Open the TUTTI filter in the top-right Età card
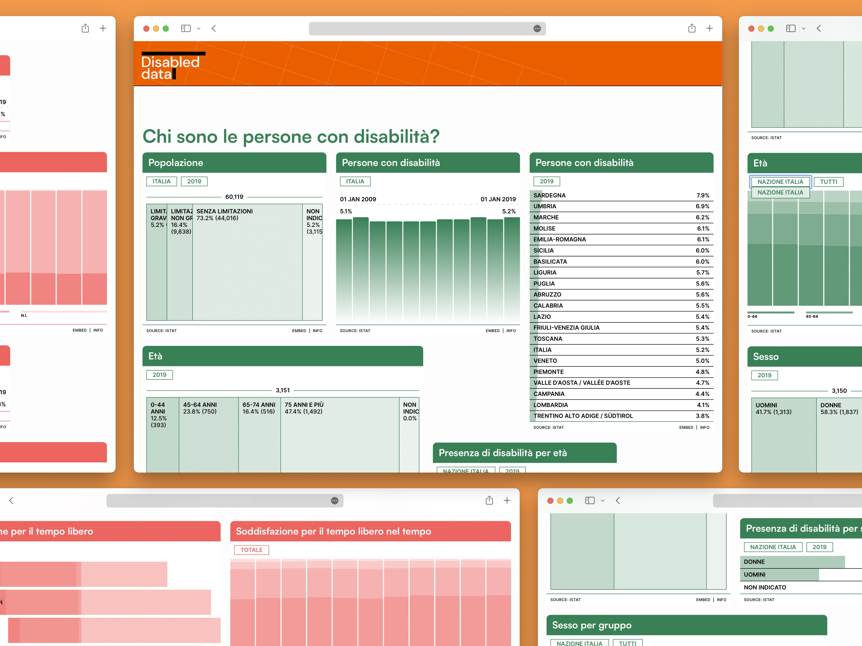 tap(829, 182)
